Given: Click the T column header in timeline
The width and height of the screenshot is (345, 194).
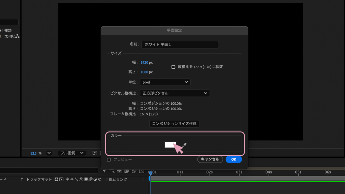Looking at the screenshot, I should click(22, 180).
